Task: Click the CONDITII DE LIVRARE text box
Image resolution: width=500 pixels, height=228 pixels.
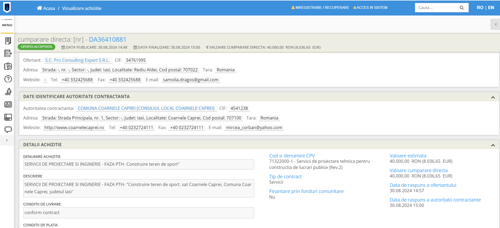Action: click(139, 213)
